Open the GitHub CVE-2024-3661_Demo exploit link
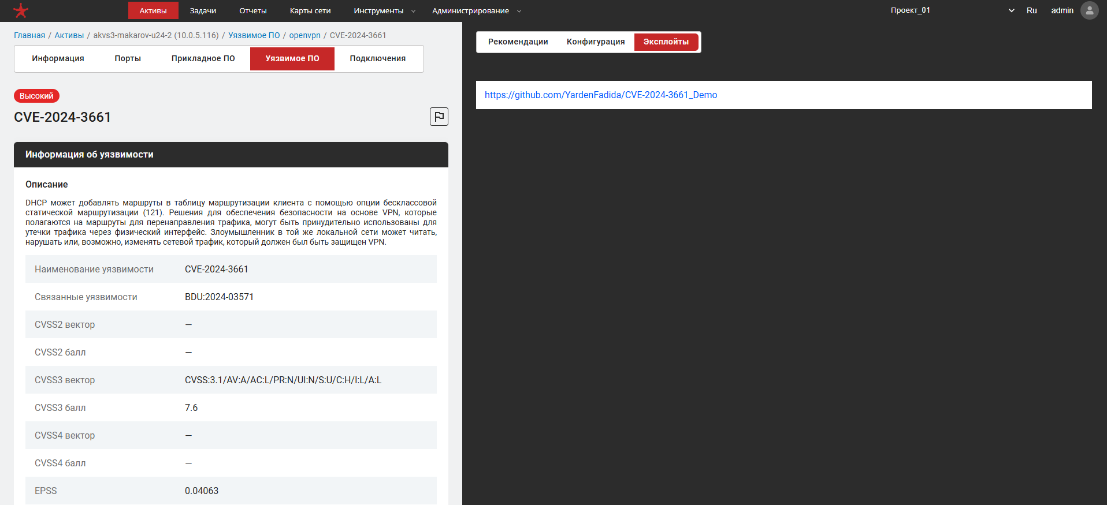 tap(601, 95)
